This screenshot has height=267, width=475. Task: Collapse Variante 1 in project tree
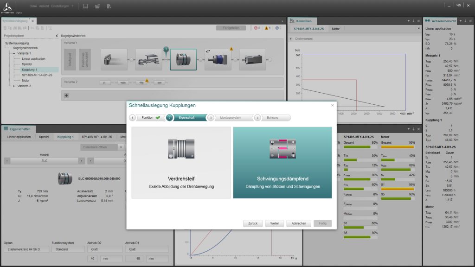(14, 53)
